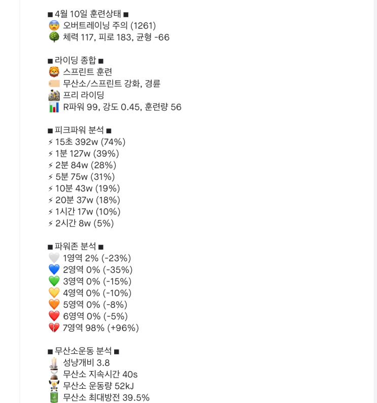Click the 4월 10일 훈련상태 heading
This screenshot has width=377, height=403.
click(88, 14)
